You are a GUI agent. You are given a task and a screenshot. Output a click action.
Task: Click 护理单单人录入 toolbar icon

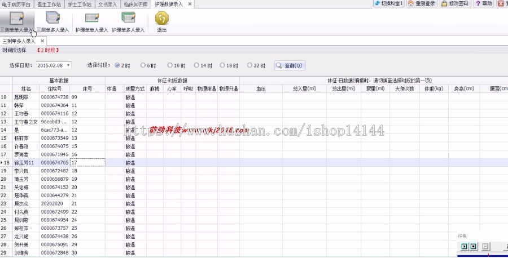[x=91, y=21]
